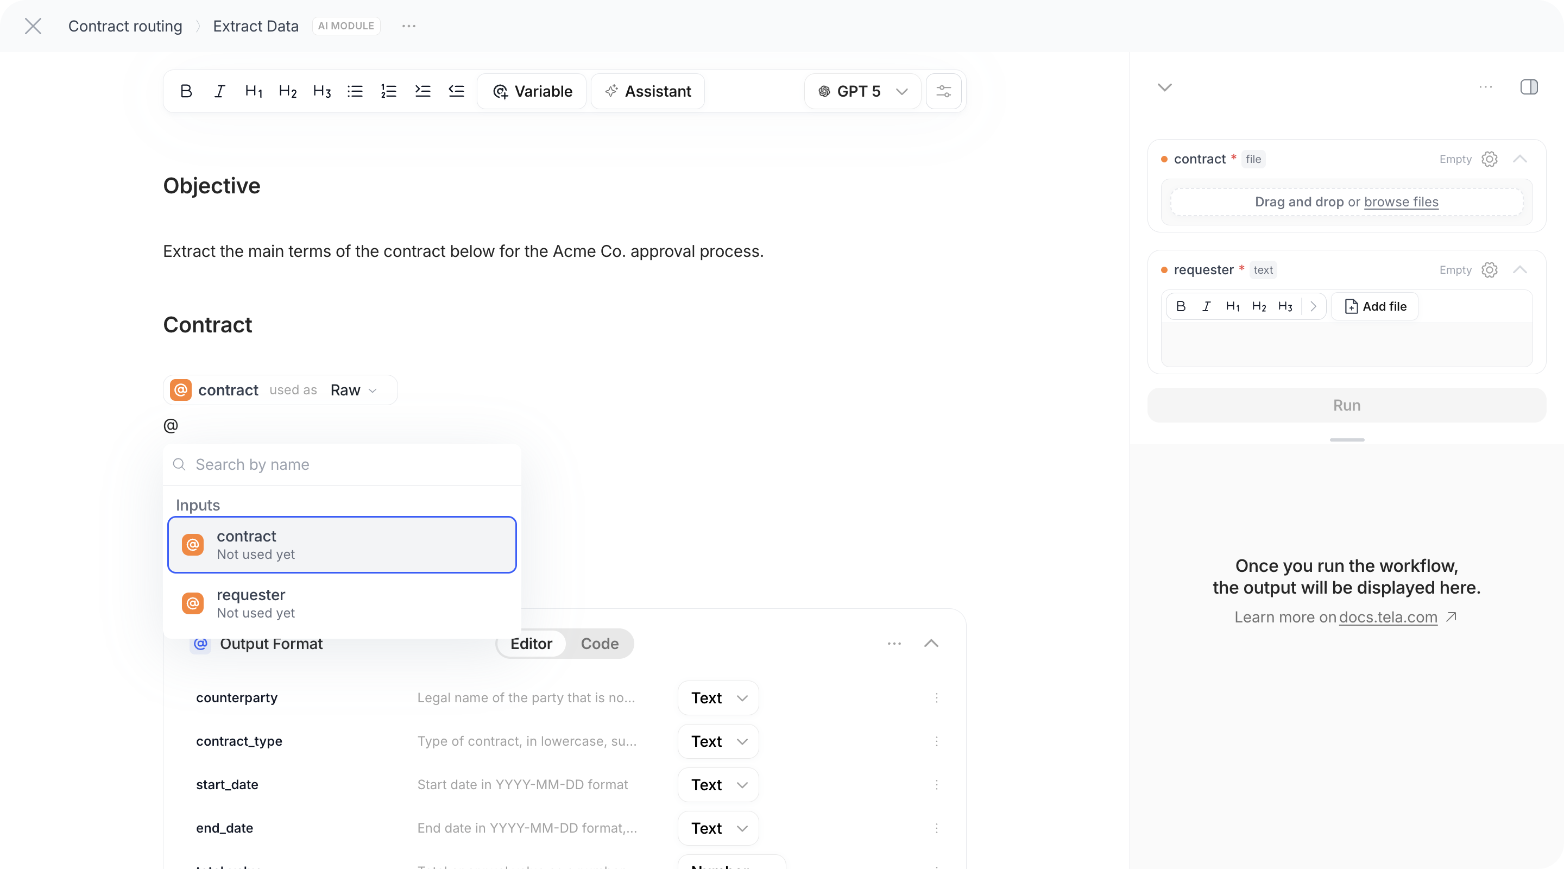
Task: Click the browse files link
Action: point(1401,201)
